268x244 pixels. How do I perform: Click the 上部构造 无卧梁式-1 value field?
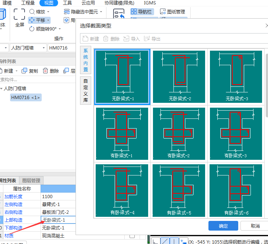click(58, 220)
